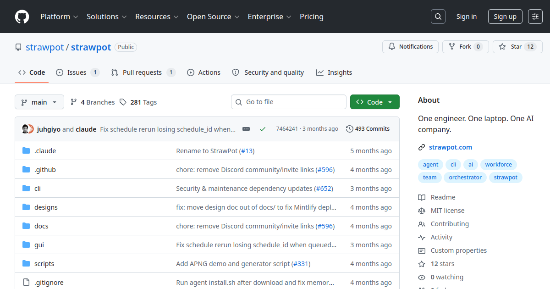The height and width of the screenshot is (289, 550).
Task: Click the GitHub logo icon
Action: pos(22,17)
